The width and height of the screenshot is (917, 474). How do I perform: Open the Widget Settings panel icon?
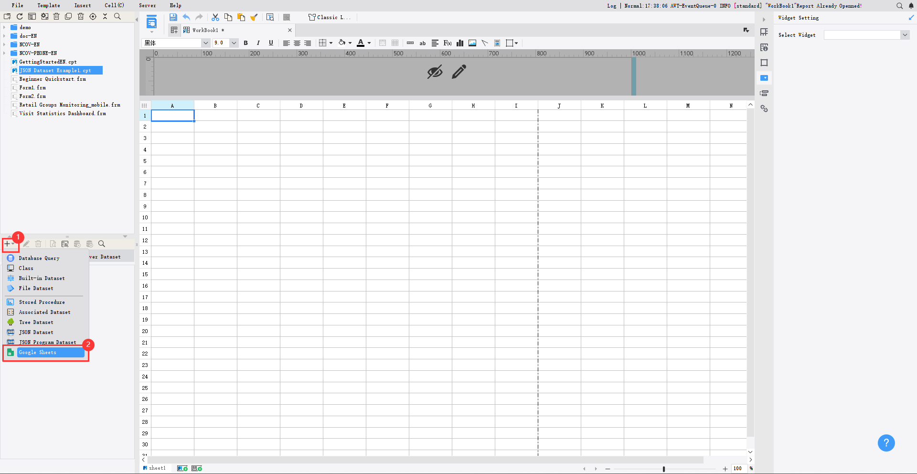pos(765,78)
